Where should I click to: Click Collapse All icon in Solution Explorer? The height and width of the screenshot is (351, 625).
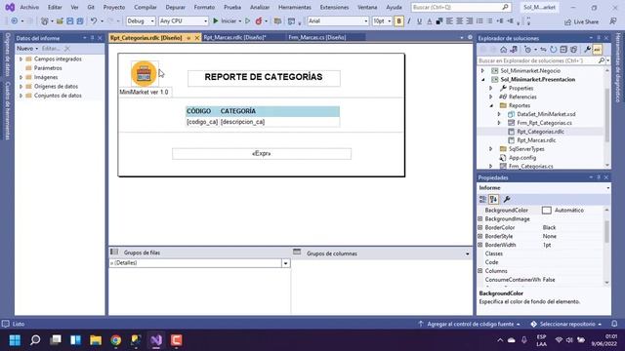[x=563, y=50]
